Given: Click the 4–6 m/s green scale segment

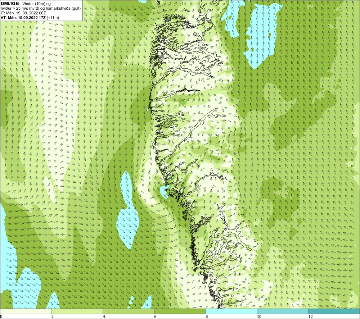Looking at the screenshot, I should 129,311.
